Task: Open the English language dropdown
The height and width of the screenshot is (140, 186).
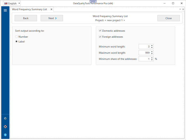Action: point(12,3)
